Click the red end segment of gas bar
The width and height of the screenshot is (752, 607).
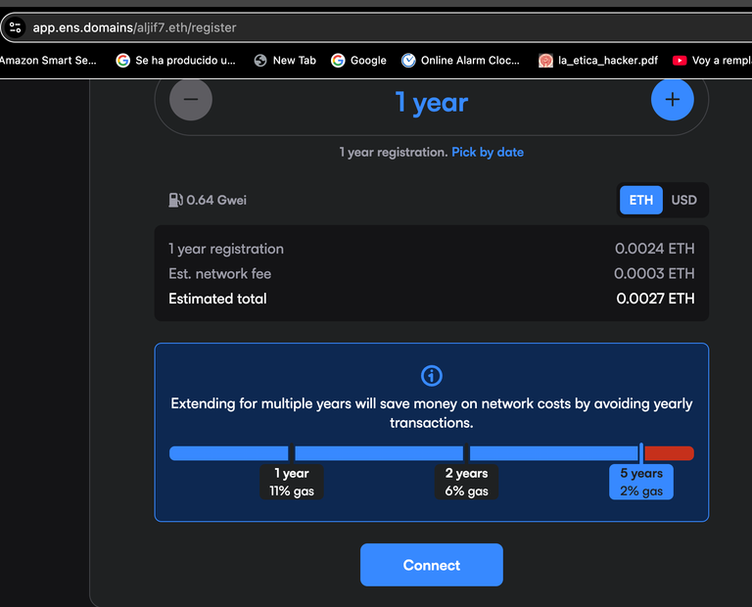669,453
